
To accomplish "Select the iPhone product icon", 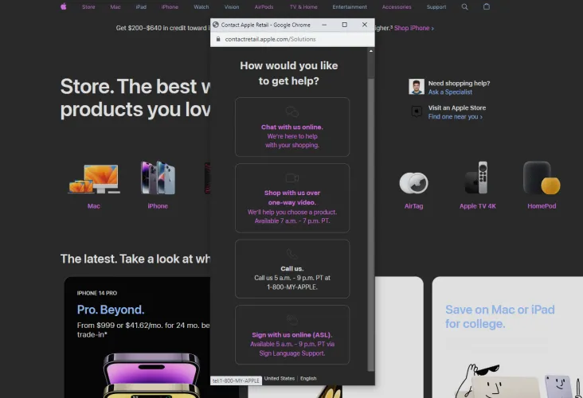I will tap(158, 179).
